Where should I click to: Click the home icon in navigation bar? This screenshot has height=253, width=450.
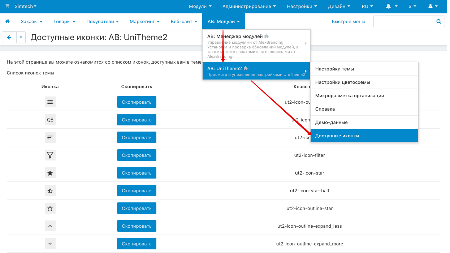(x=7, y=22)
